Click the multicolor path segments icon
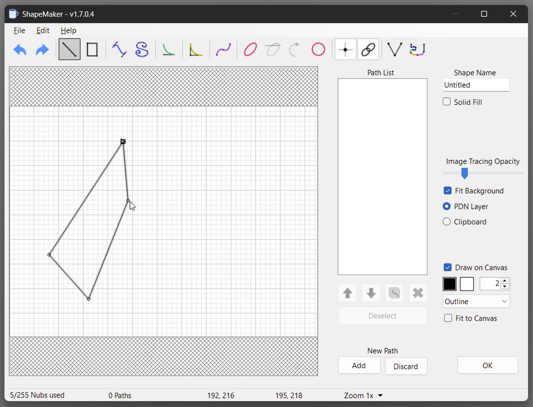Viewport: 533px width, 407px height. pos(417,49)
